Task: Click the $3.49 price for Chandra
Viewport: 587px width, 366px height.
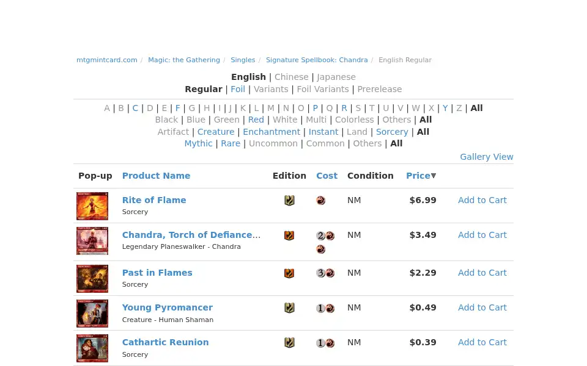Action: coord(423,235)
